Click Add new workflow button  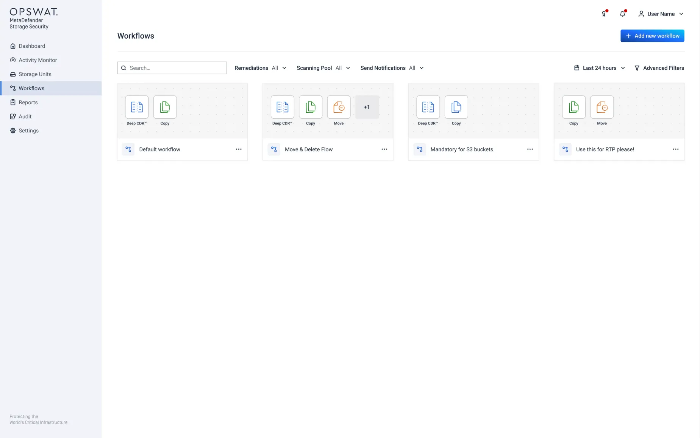point(652,36)
